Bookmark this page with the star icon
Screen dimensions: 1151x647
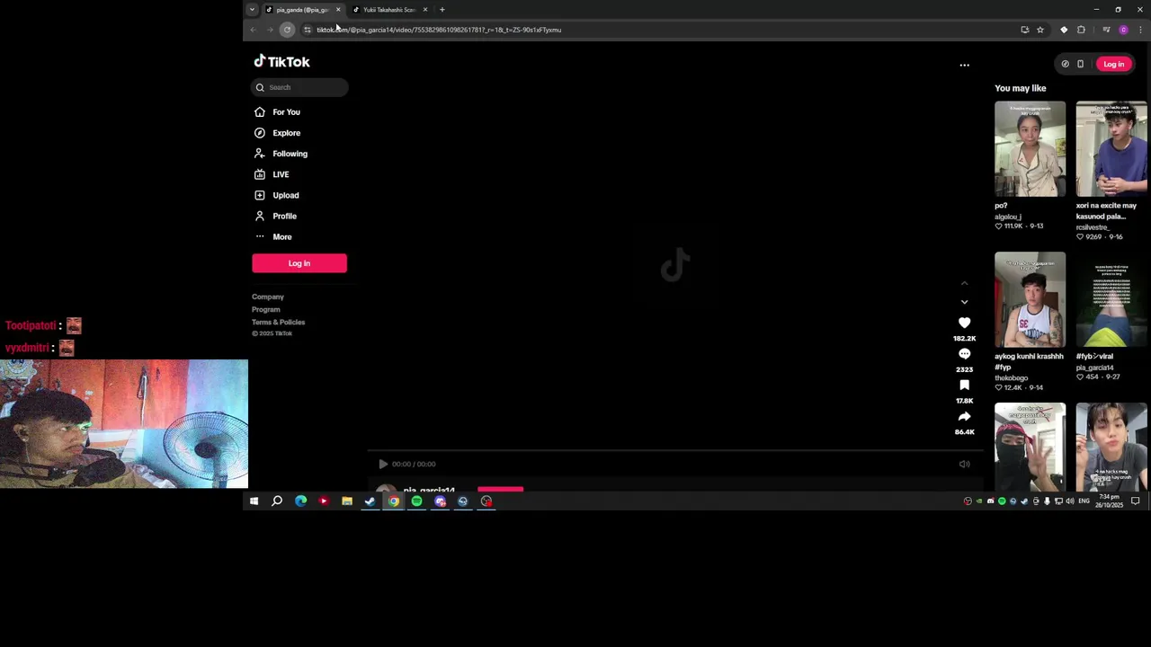[x=1040, y=30]
